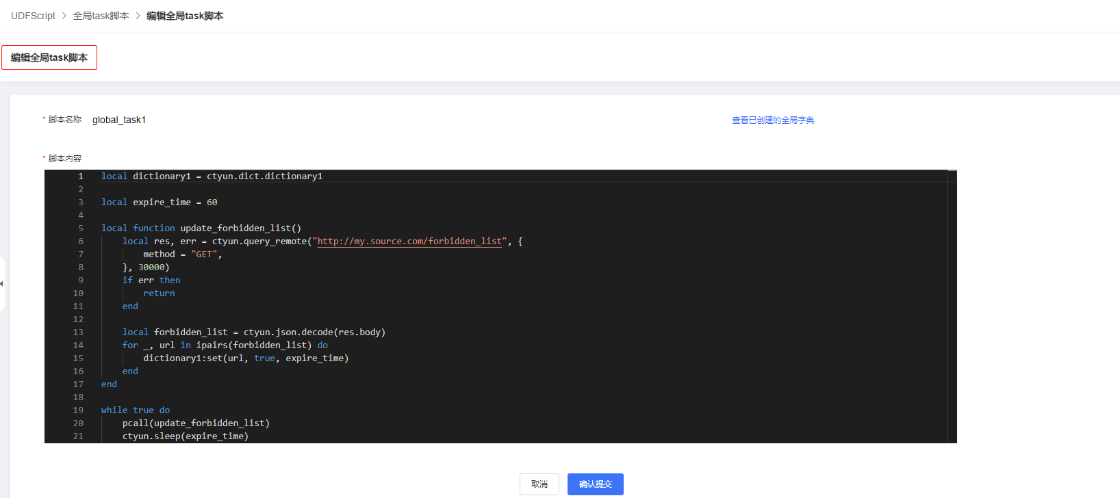Image resolution: width=1120 pixels, height=498 pixels.
Task: Click the http://my.source.com/forbidden_list URL in code
Action: (409, 241)
